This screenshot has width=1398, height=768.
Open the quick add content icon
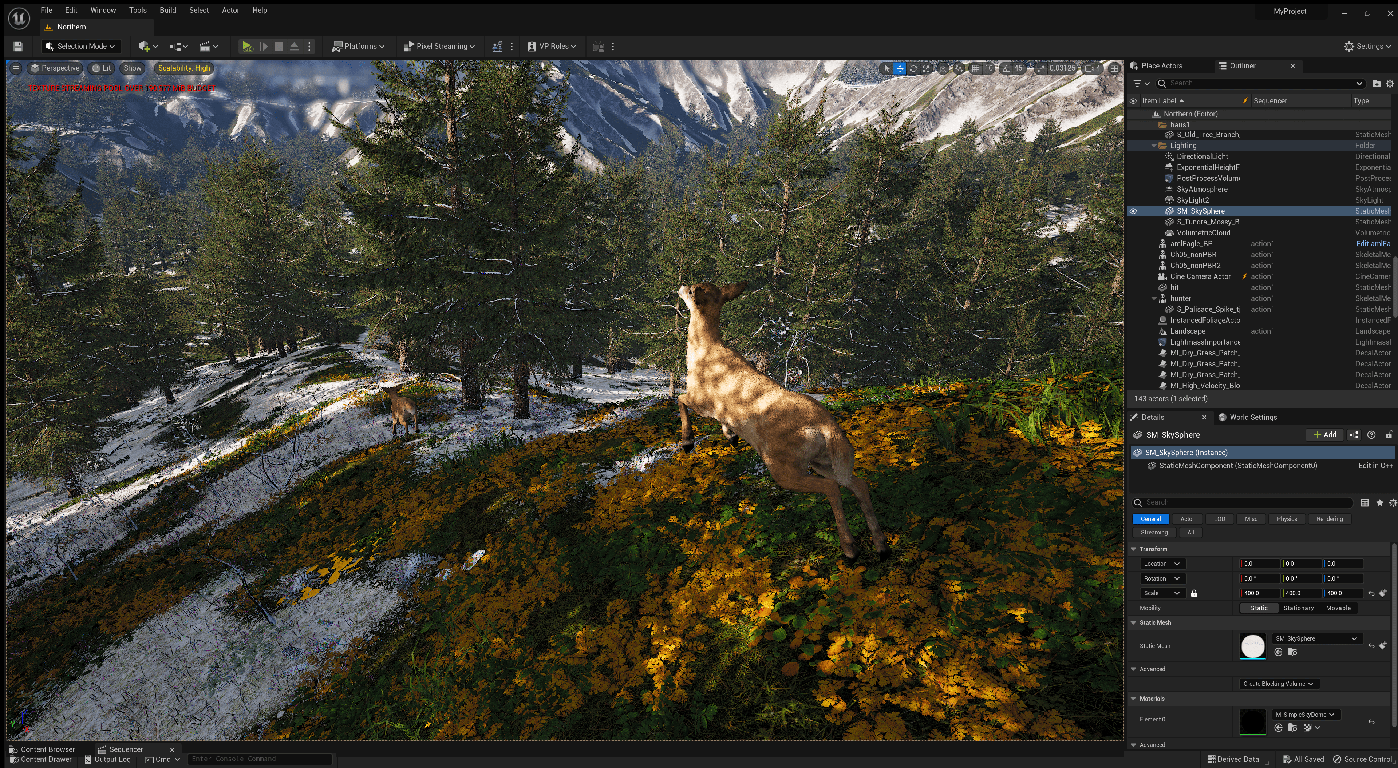[147, 47]
